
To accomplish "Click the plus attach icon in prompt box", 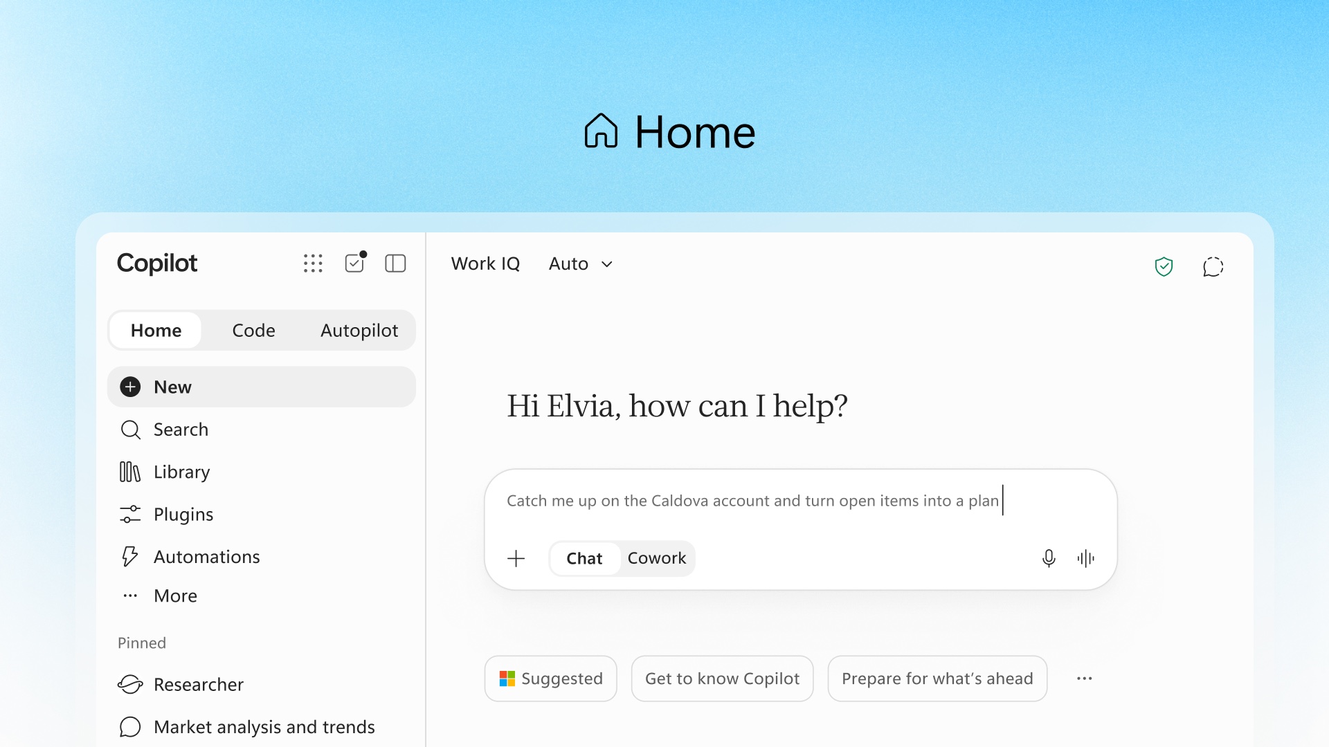I will pyautogui.click(x=516, y=558).
